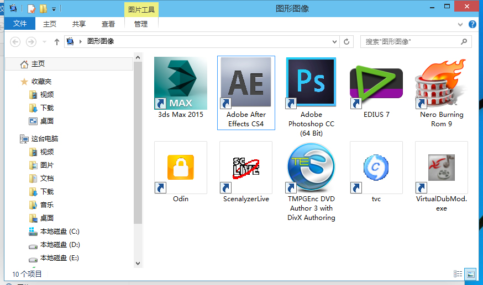Click the 10 个项目 status text
The height and width of the screenshot is (285, 483).
pyautogui.click(x=27, y=274)
